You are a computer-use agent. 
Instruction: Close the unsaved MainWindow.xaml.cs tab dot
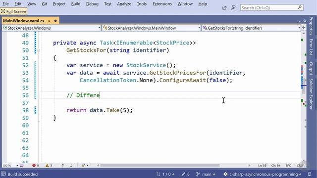(x=55, y=21)
